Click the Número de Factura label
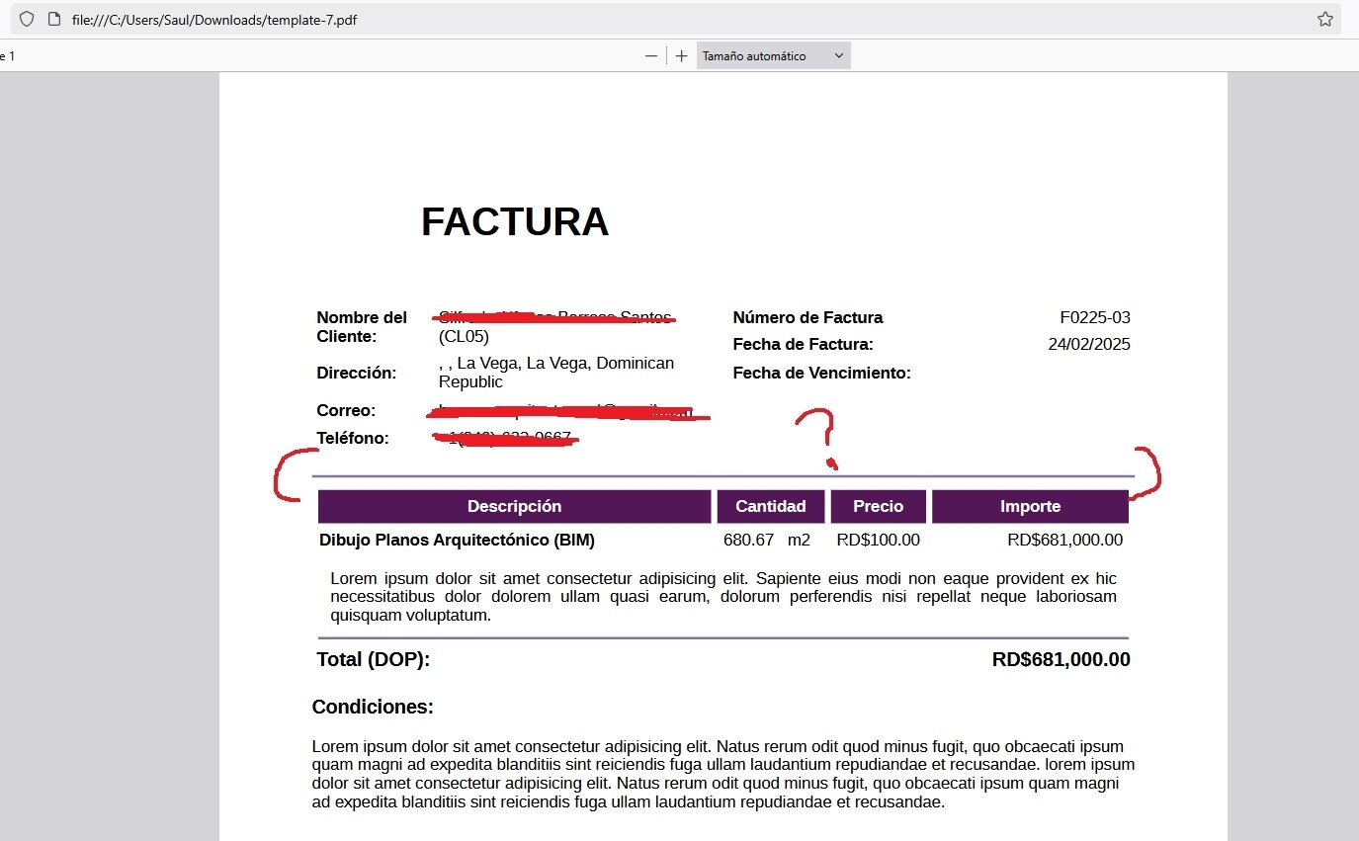1359x841 pixels. coord(807,317)
